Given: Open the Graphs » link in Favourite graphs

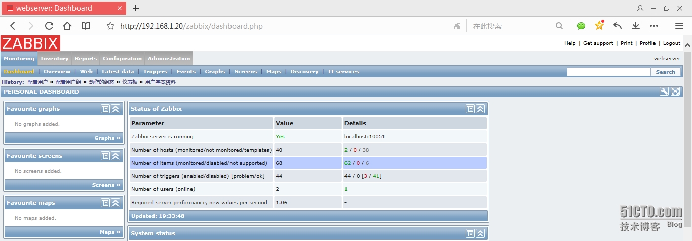Looking at the screenshot, I should 107,138.
